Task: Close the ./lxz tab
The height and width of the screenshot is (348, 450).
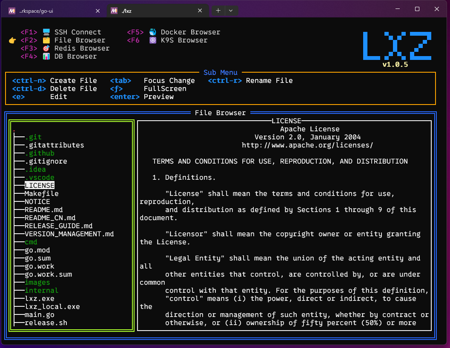Action: pos(200,11)
